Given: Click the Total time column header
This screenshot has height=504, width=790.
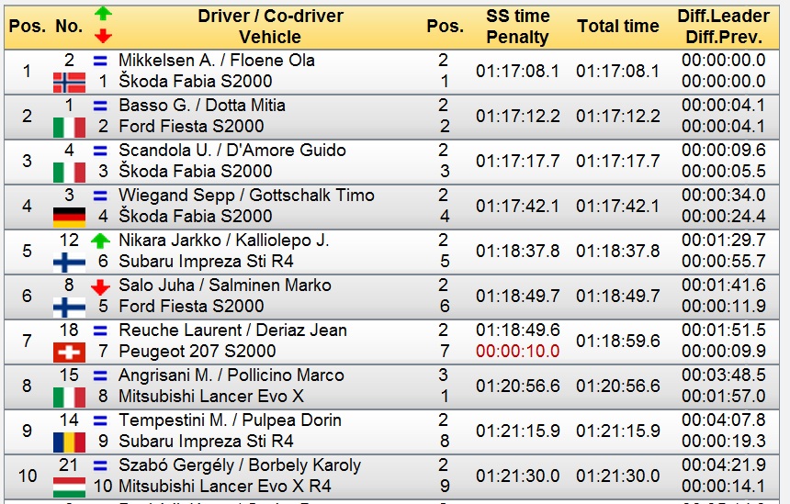Looking at the screenshot, I should 617,26.
